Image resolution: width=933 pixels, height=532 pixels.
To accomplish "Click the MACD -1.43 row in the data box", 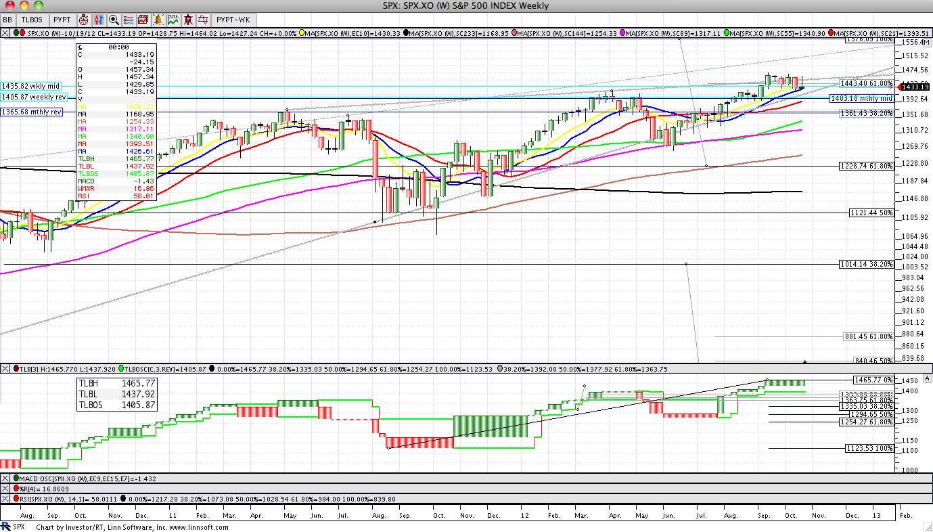I will point(116,181).
